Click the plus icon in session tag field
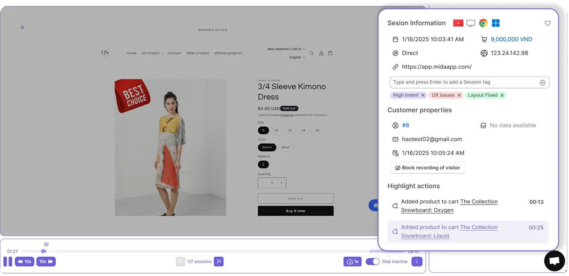 tap(542, 83)
